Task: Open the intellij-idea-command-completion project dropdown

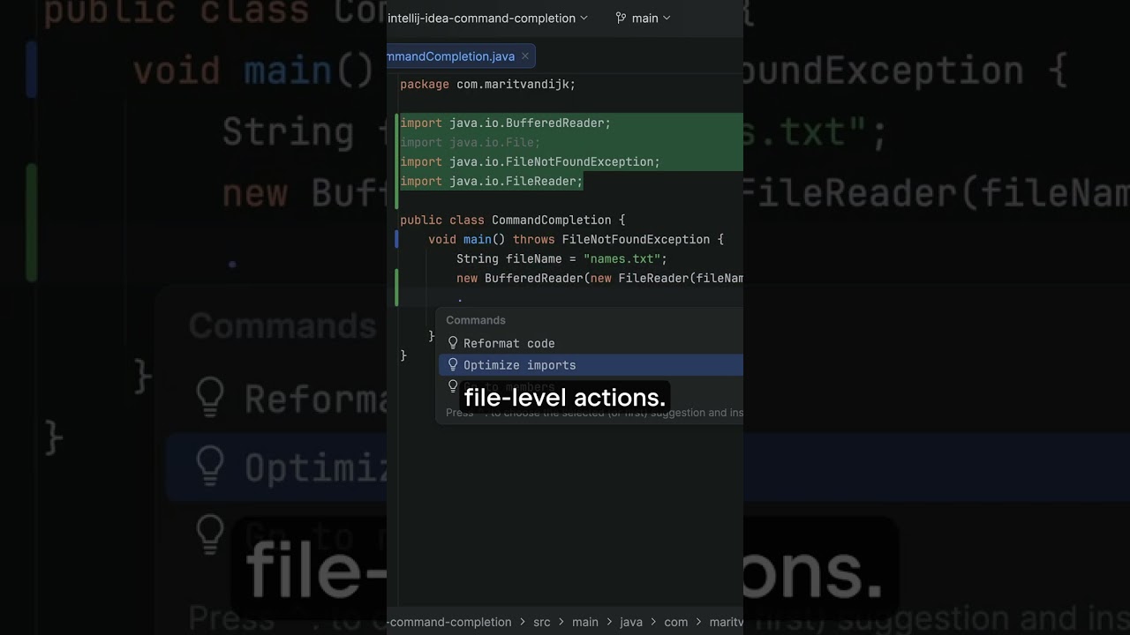Action: (487, 18)
